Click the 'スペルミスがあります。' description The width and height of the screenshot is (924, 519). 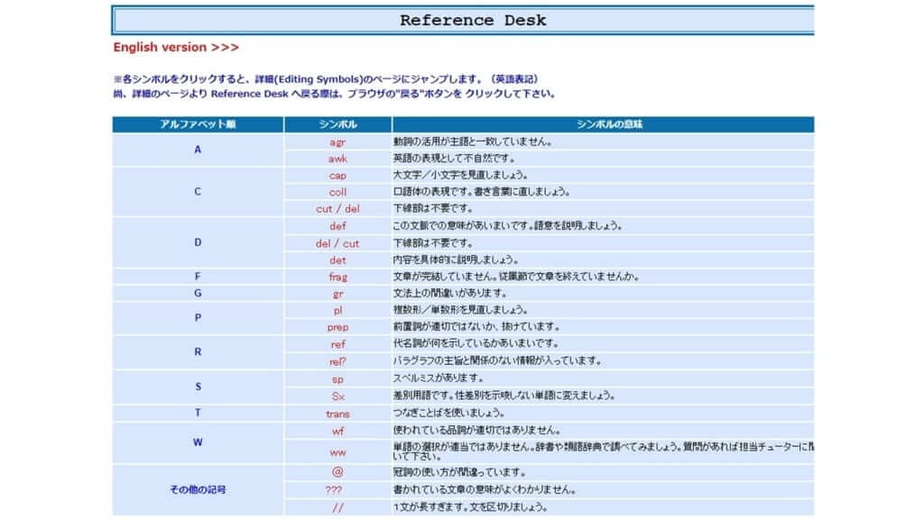coord(439,378)
